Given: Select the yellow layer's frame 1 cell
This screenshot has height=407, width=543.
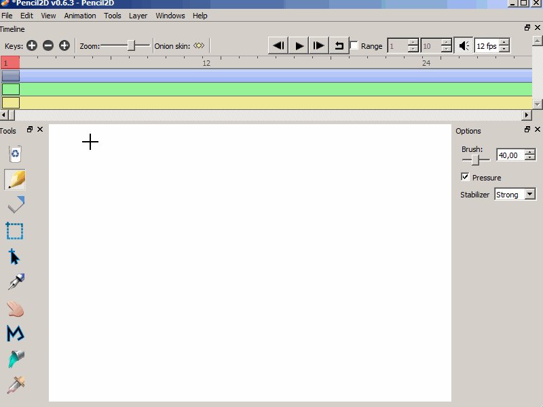Looking at the screenshot, I should (x=11, y=103).
